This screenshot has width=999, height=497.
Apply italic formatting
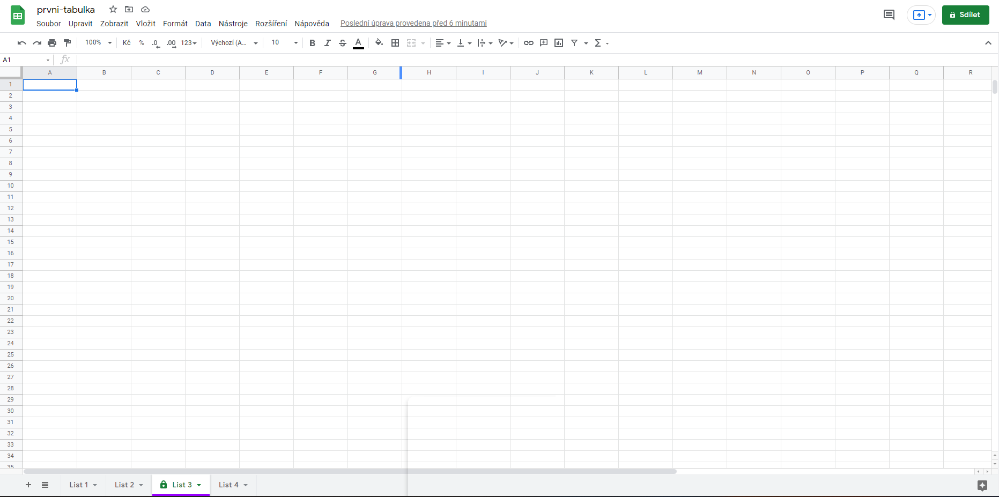point(328,43)
